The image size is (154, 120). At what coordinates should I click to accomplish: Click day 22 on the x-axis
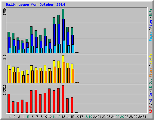(104, 117)
